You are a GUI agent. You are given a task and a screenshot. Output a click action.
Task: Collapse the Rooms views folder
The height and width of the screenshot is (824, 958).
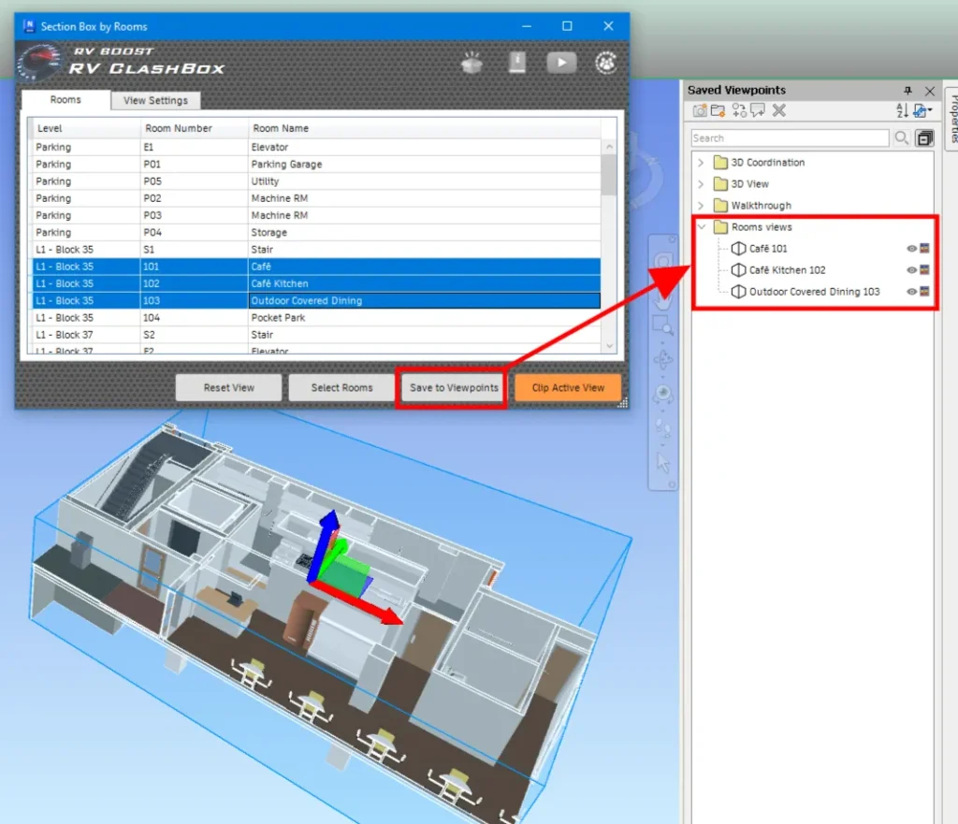pyautogui.click(x=701, y=227)
